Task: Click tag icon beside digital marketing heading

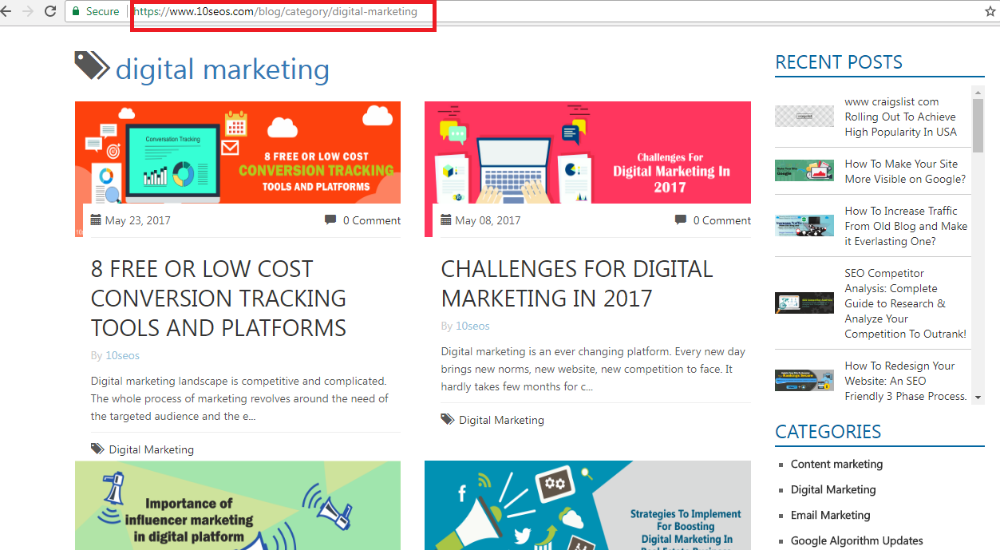Action: click(92, 66)
